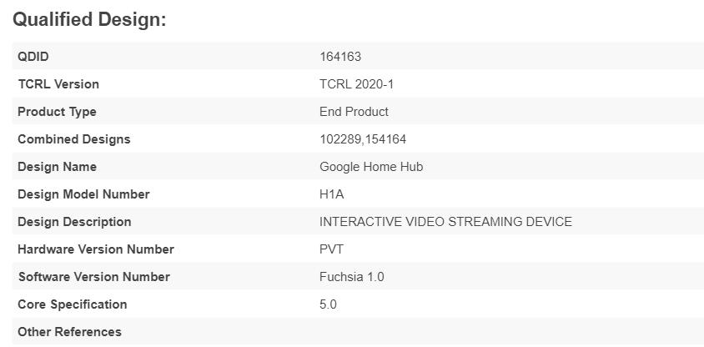Click the Fuchsia 1.0 value
Screen dimensions: 704x347
pos(352,277)
